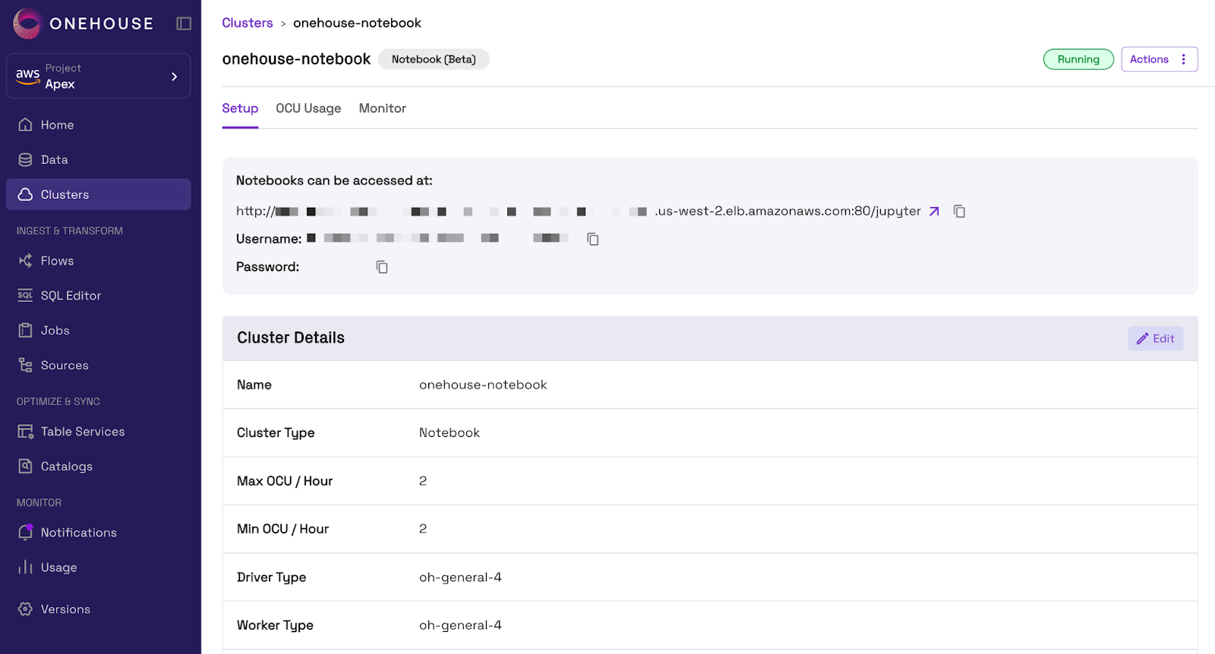Click the 'Notebooks can be accessed at:' text
Viewport: 1215px width, 654px height.
[x=334, y=181]
